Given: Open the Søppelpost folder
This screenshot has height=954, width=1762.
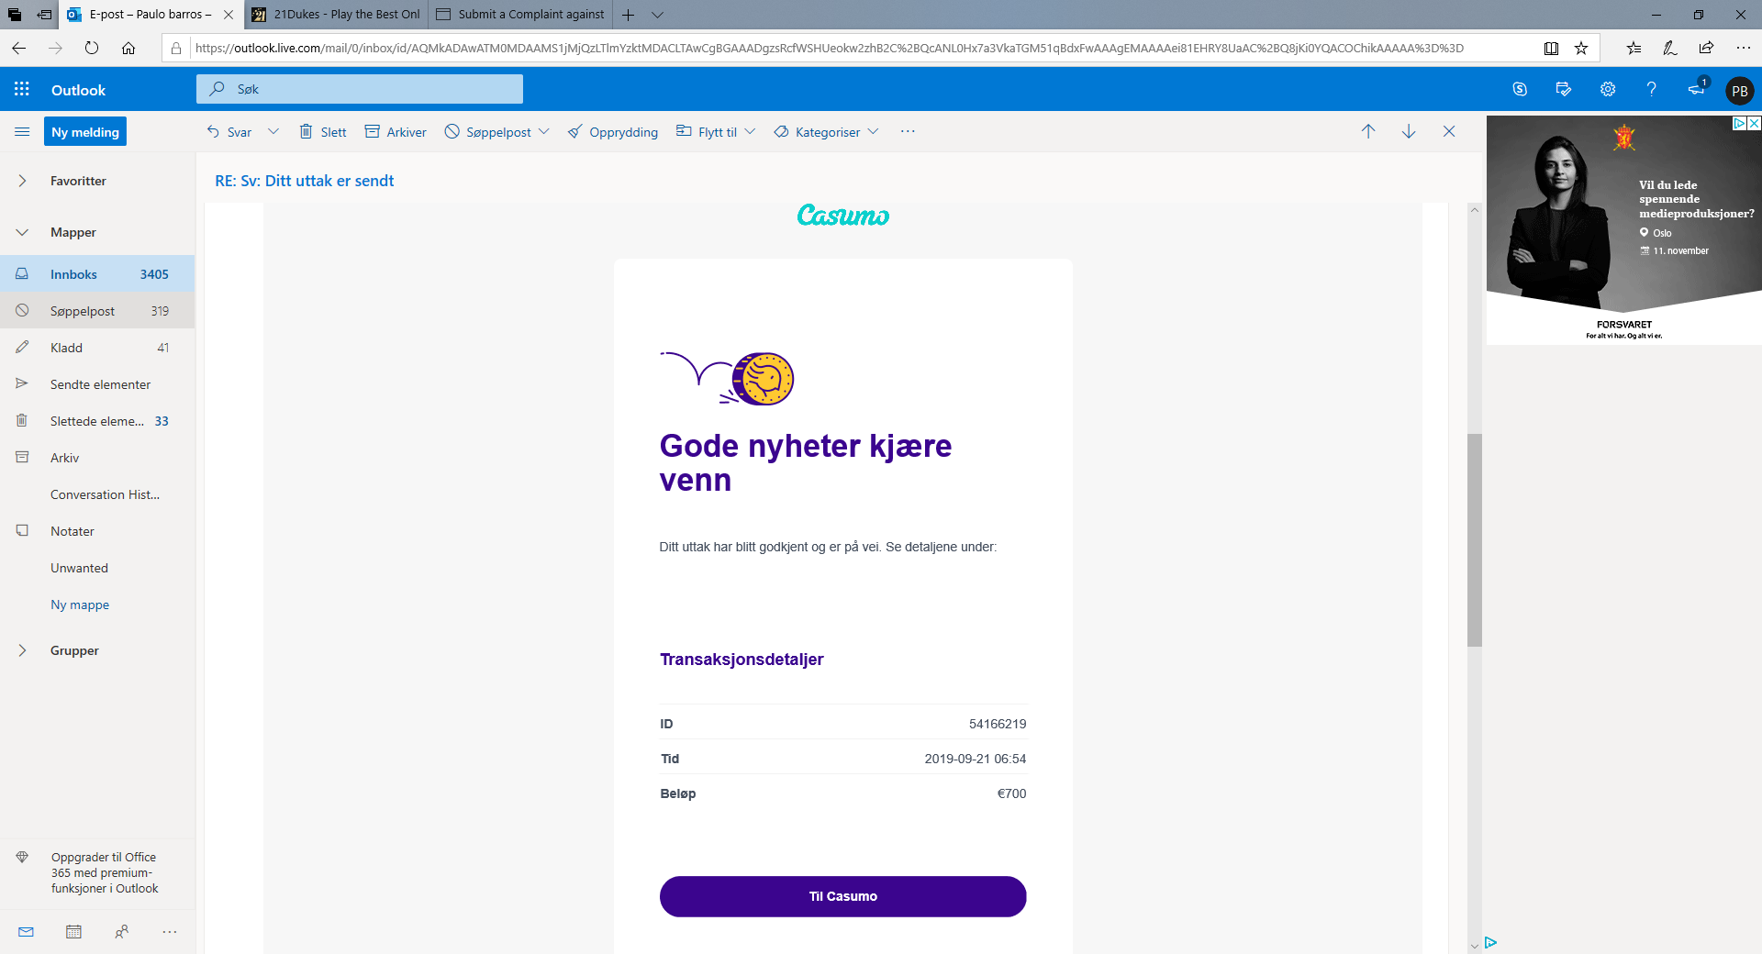Looking at the screenshot, I should 97,311.
